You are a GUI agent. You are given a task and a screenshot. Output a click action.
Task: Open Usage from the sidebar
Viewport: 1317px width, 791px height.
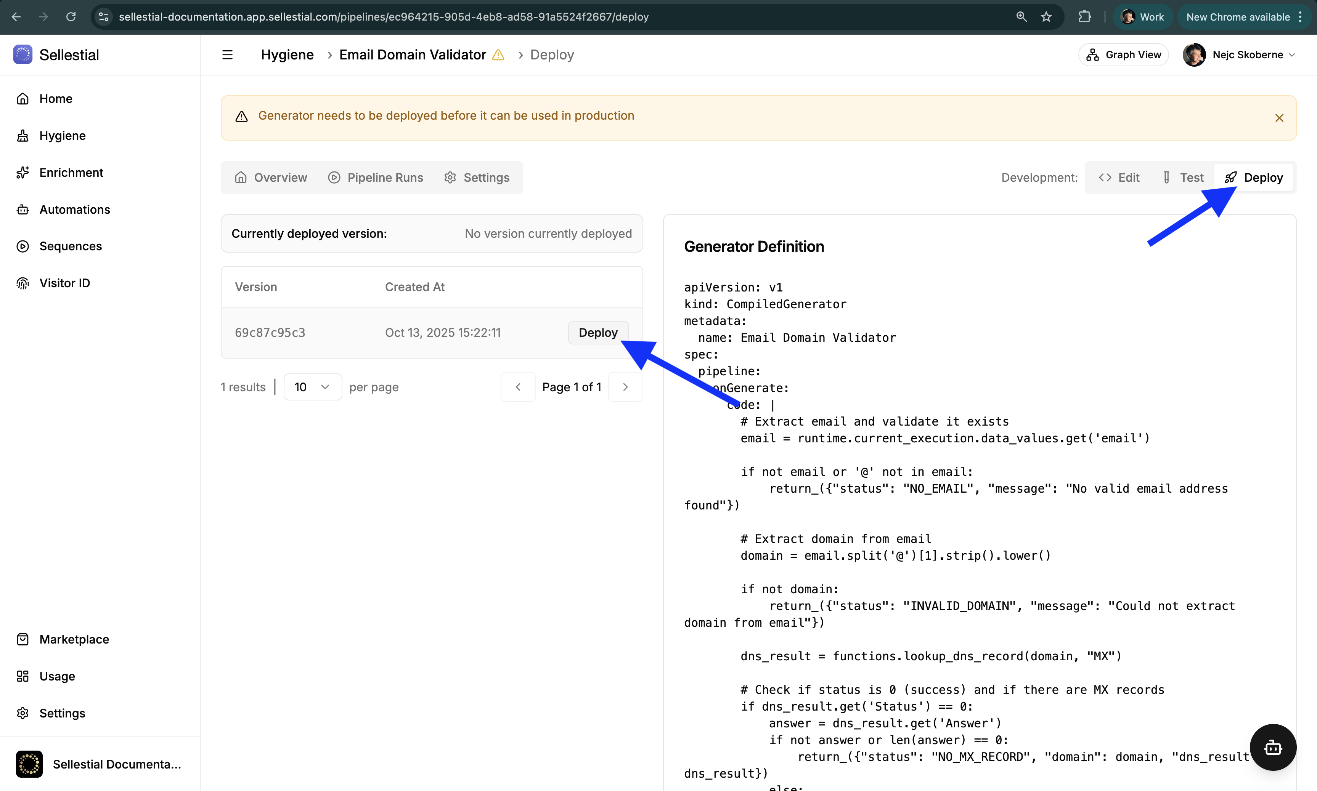point(22,676)
